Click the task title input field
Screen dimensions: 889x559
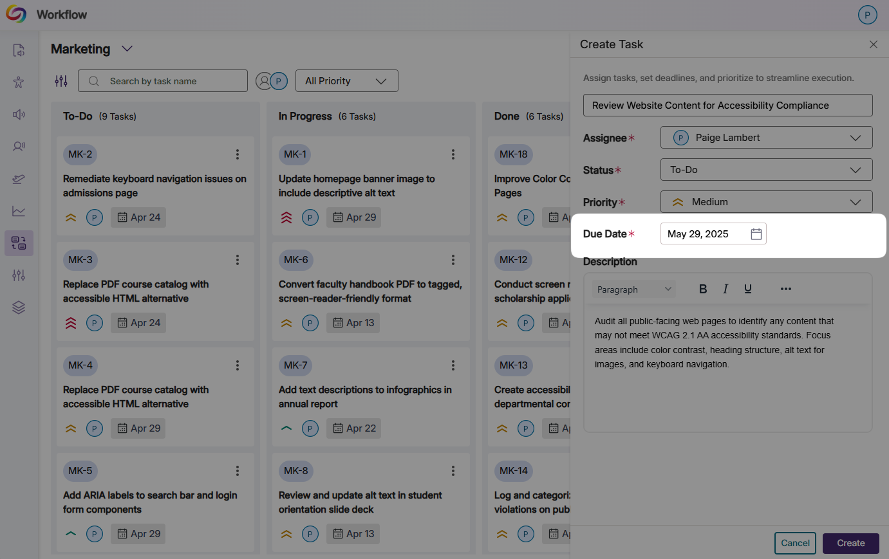coord(727,105)
